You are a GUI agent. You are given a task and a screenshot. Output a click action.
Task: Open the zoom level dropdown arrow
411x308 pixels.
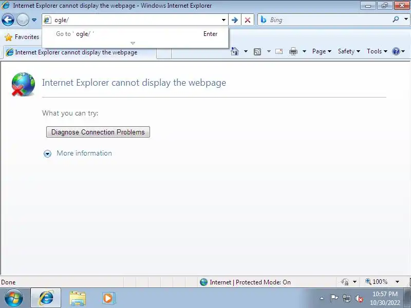point(397,282)
